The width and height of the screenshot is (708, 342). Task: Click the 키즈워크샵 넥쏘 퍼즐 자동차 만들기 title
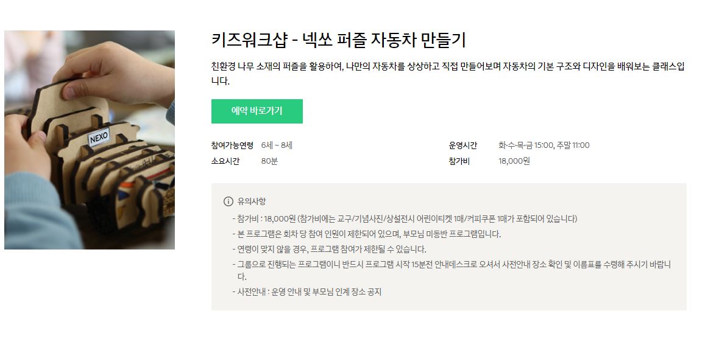[338, 40]
